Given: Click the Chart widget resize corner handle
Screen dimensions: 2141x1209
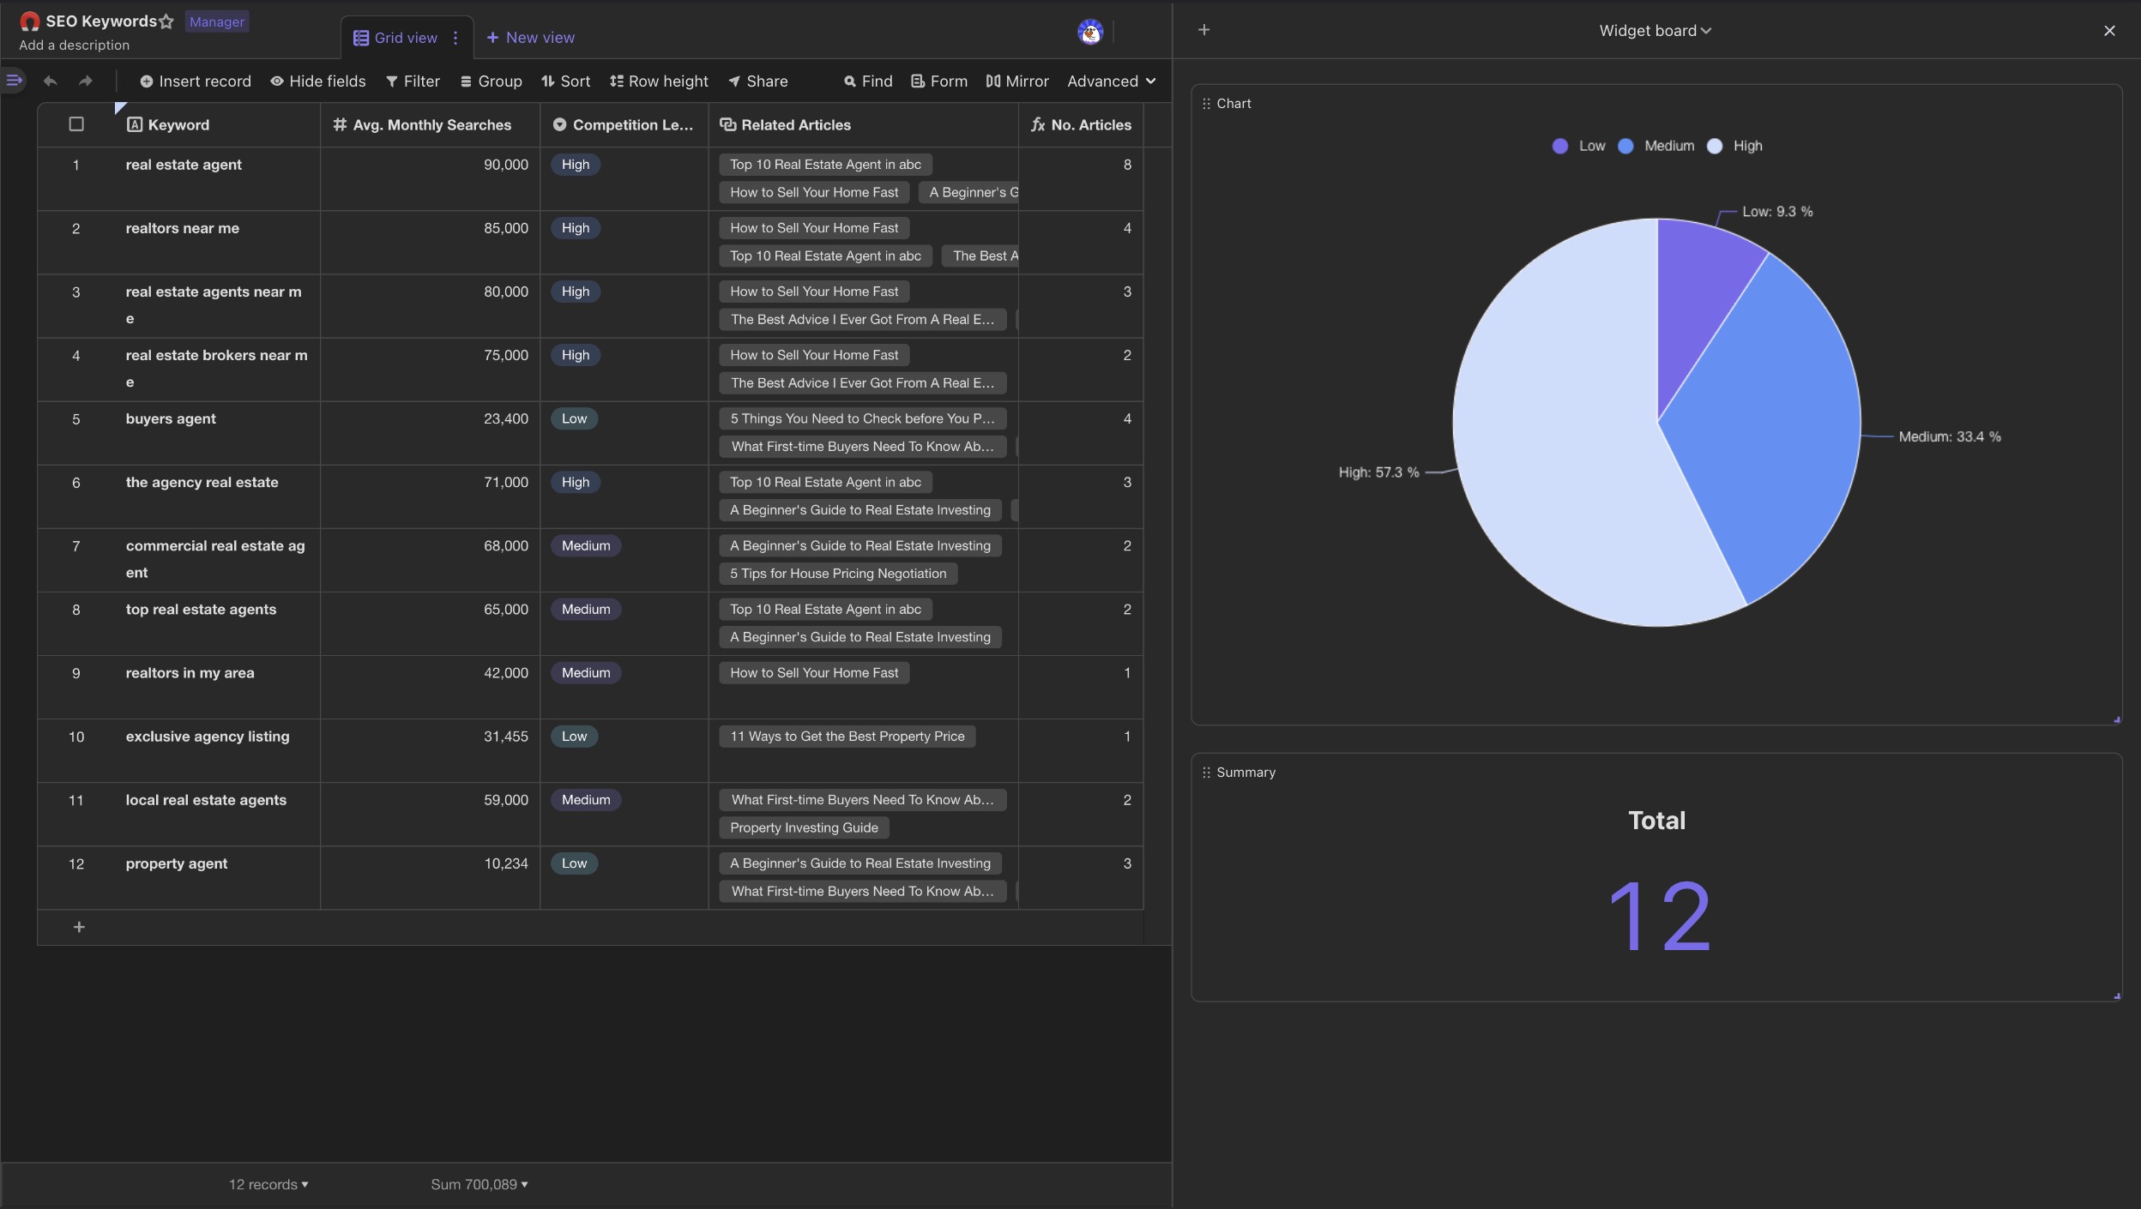Looking at the screenshot, I should 2116,719.
